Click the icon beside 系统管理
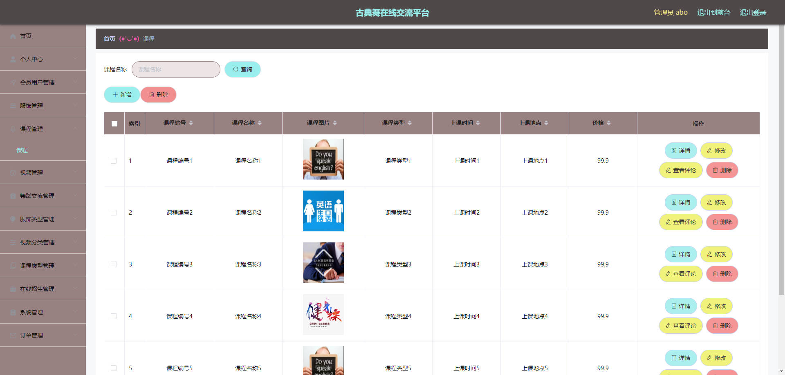 pyautogui.click(x=13, y=313)
